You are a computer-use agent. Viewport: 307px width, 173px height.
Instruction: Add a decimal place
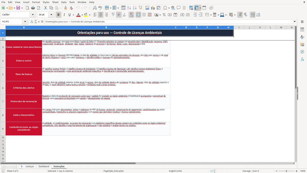pos(183,15)
